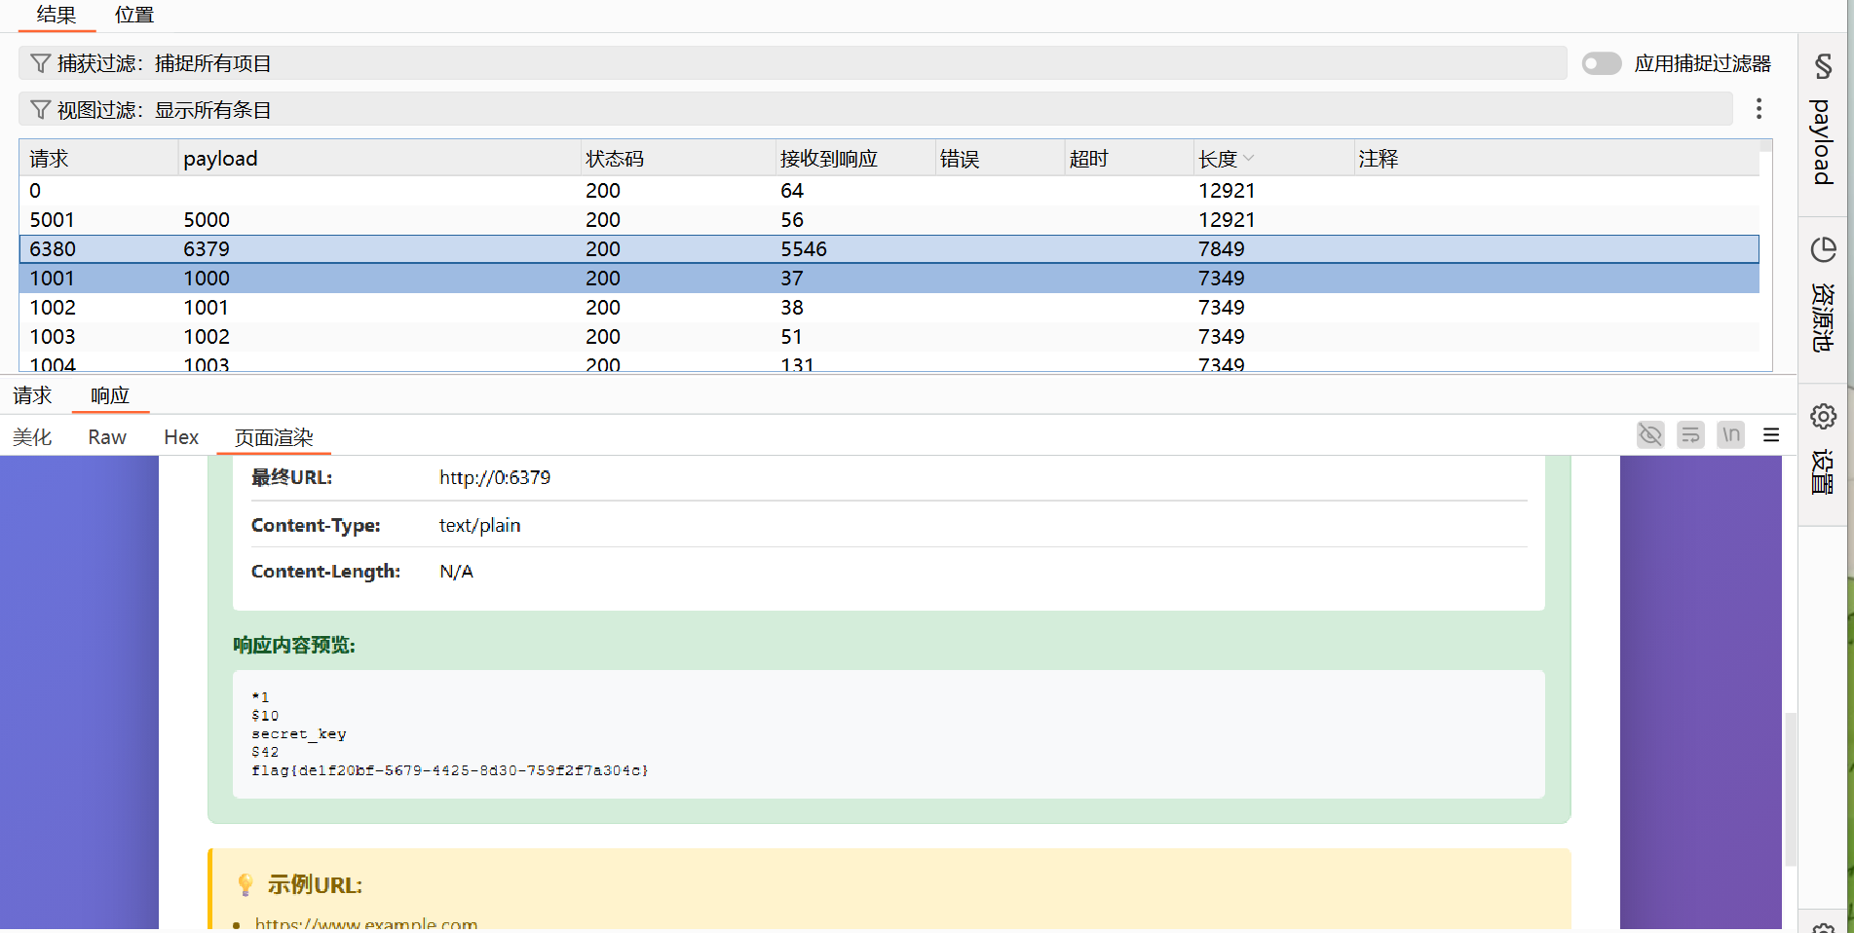The height and width of the screenshot is (933, 1854).
Task: Switch to the 请求 tab
Action: [32, 395]
